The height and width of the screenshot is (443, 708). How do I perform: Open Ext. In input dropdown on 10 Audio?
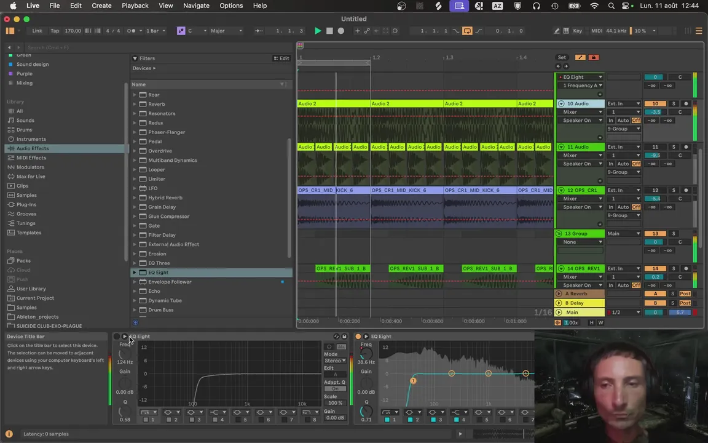point(624,103)
